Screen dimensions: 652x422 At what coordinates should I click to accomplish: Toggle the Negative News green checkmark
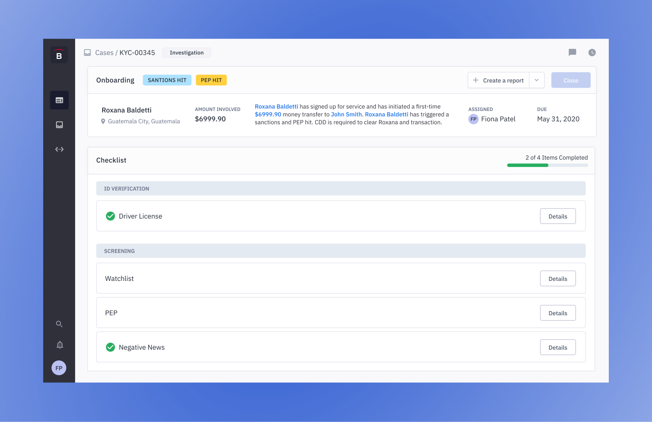(x=110, y=347)
